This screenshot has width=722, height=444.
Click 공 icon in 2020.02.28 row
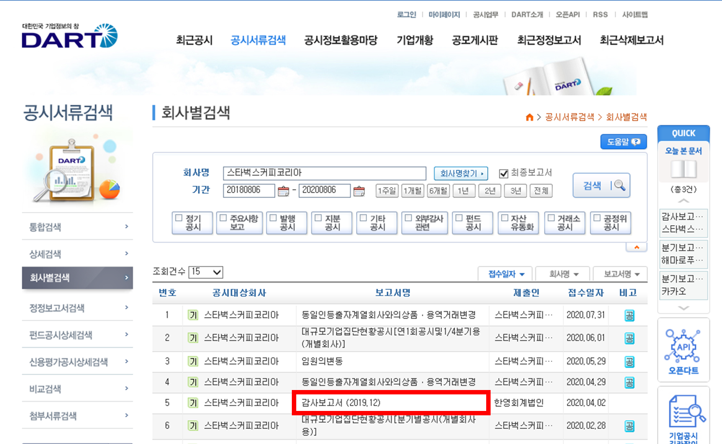629,426
